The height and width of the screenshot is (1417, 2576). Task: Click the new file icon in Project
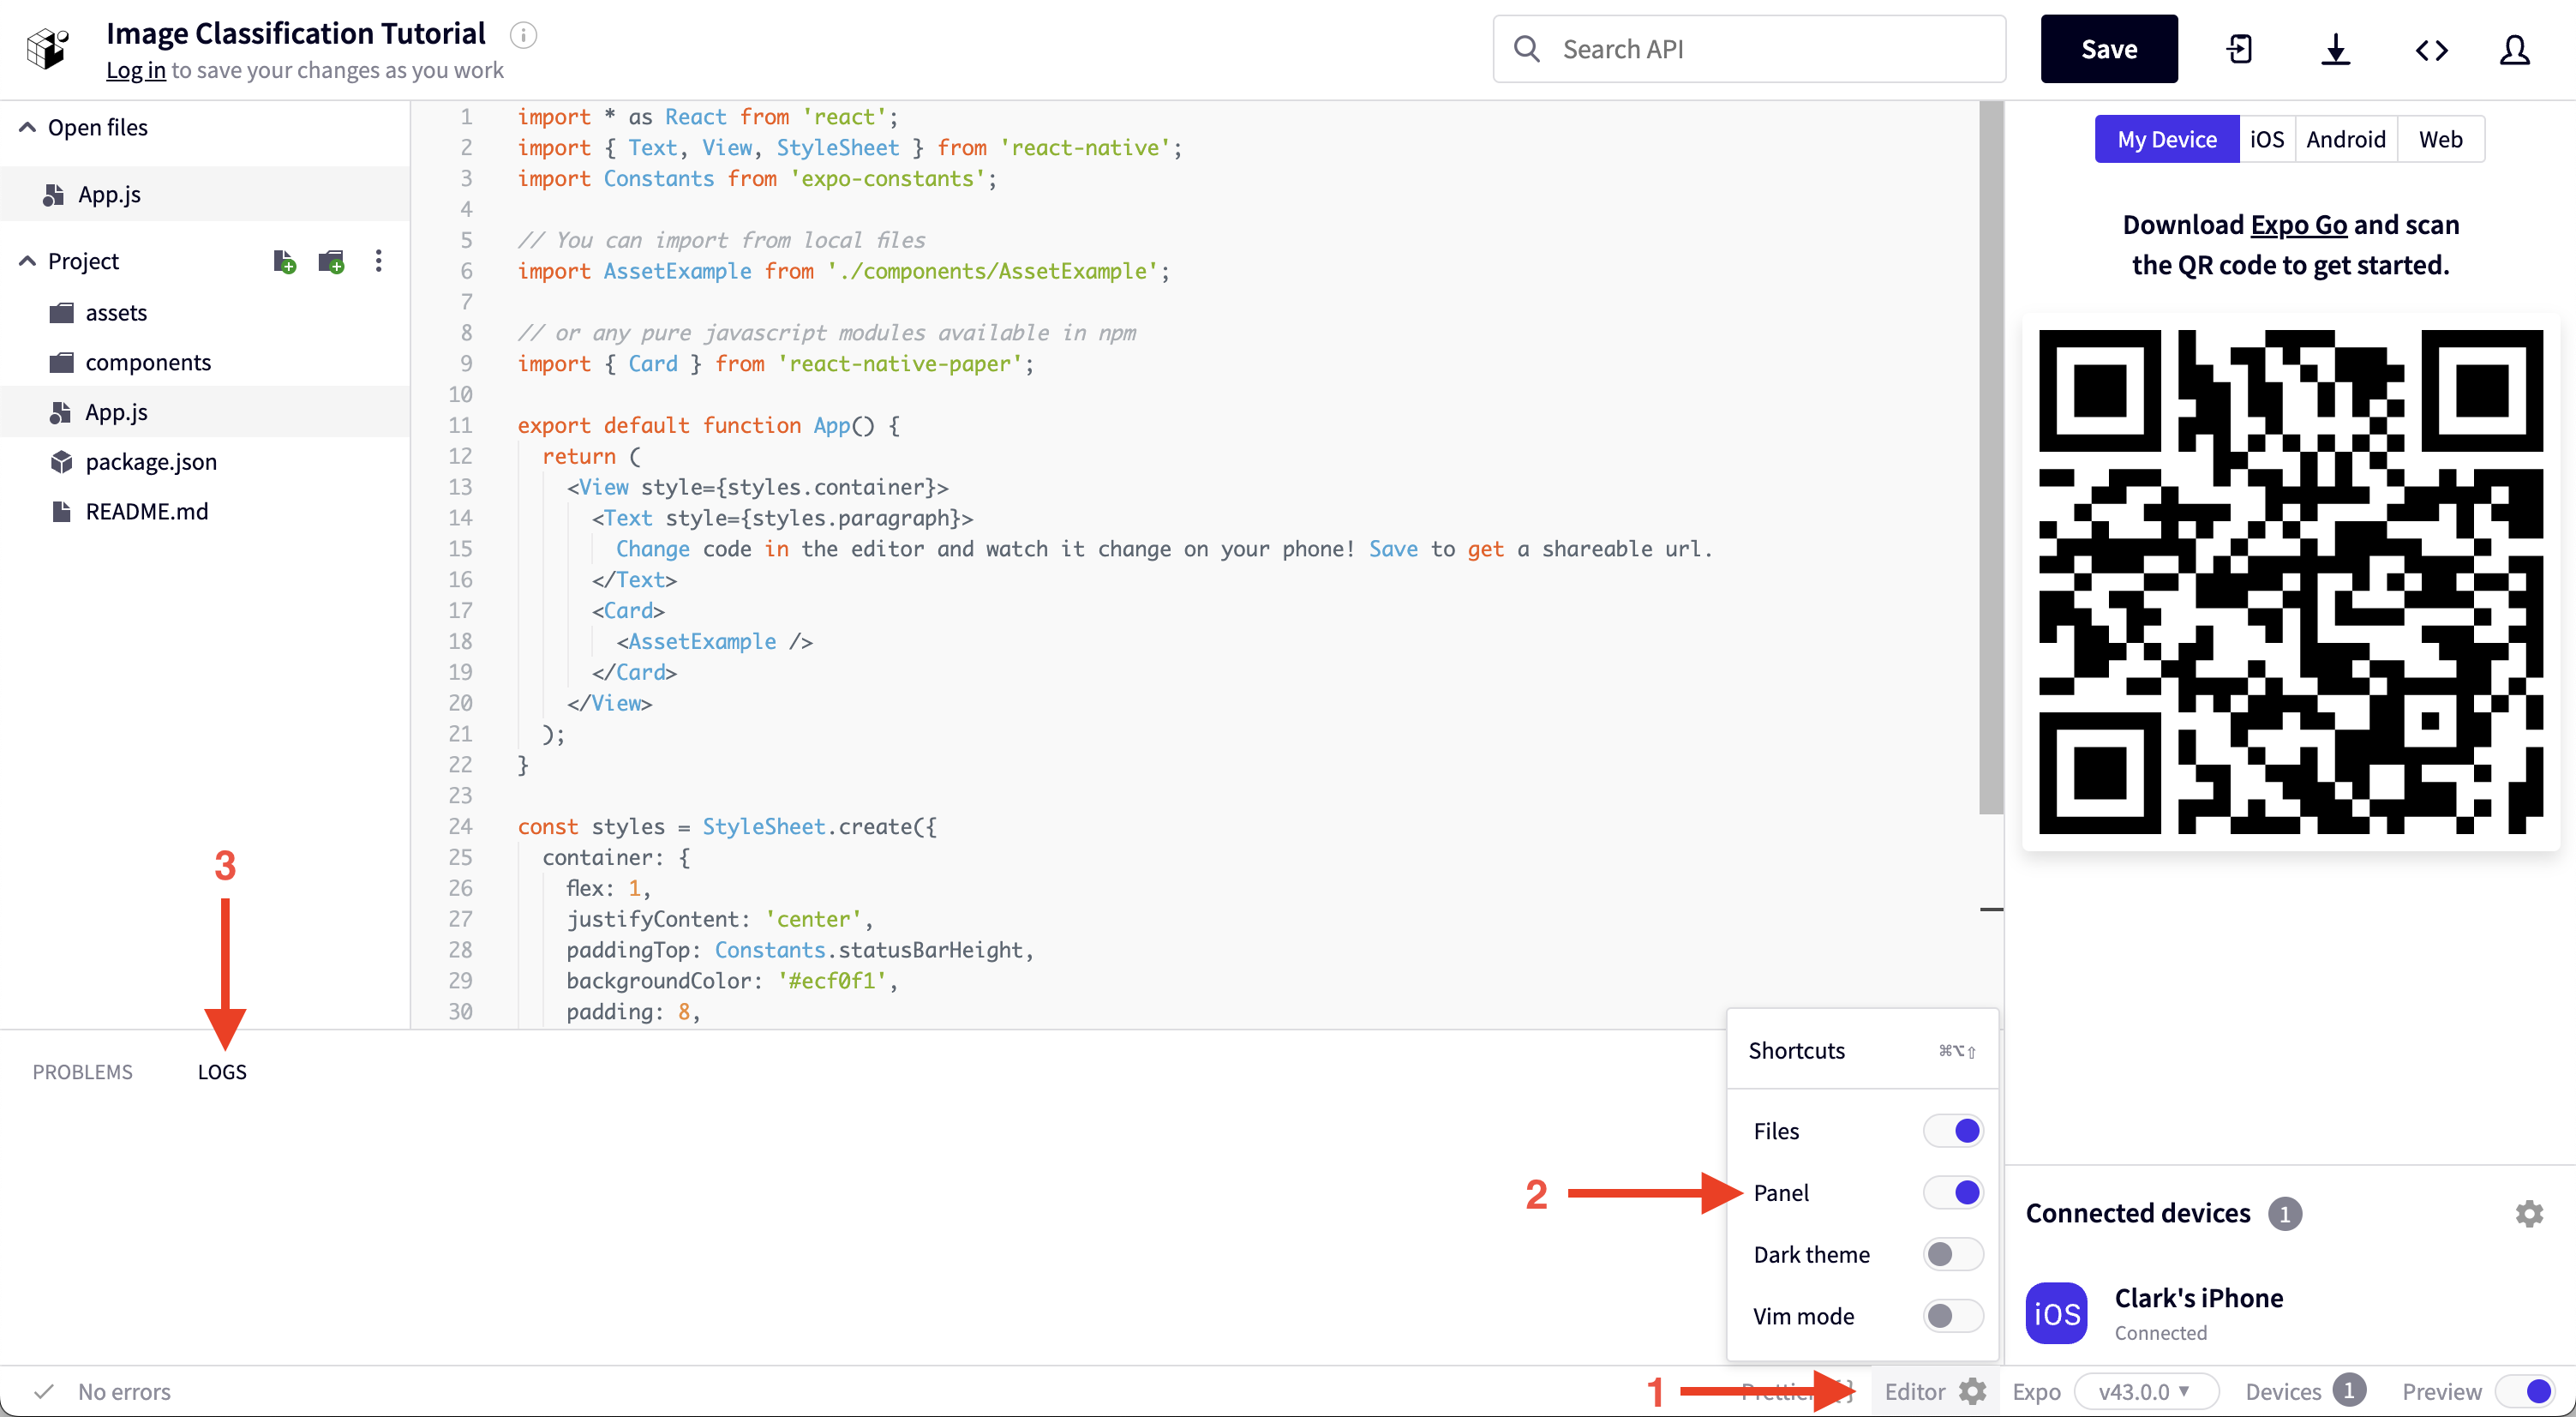click(x=285, y=261)
